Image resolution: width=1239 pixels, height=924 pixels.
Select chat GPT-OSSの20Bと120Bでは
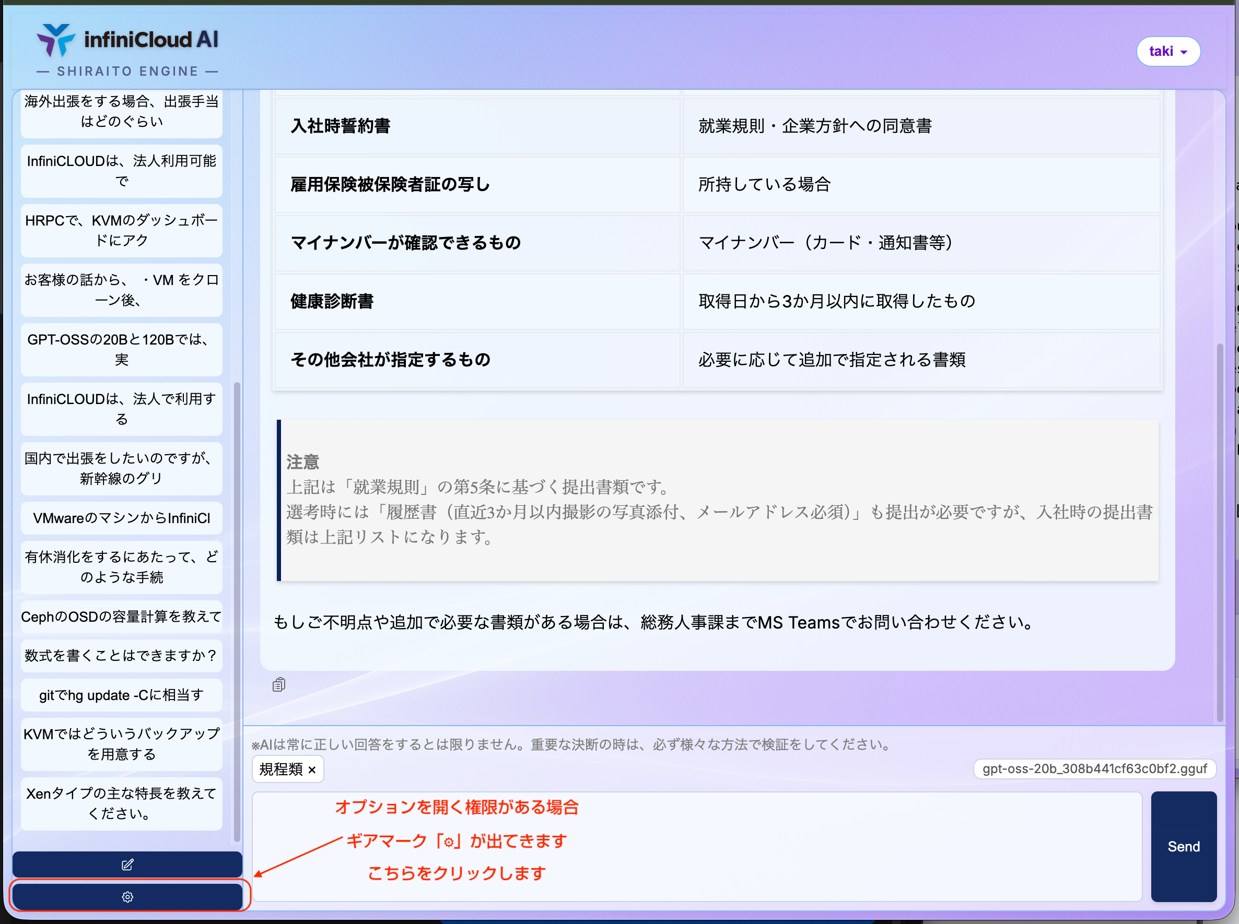coord(121,349)
